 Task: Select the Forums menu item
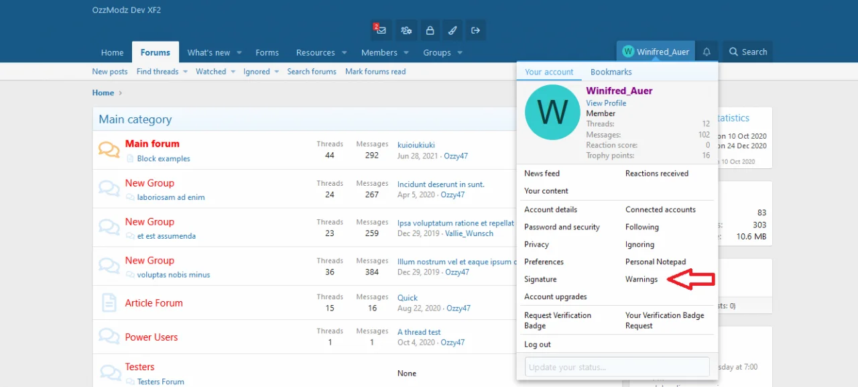coord(155,52)
